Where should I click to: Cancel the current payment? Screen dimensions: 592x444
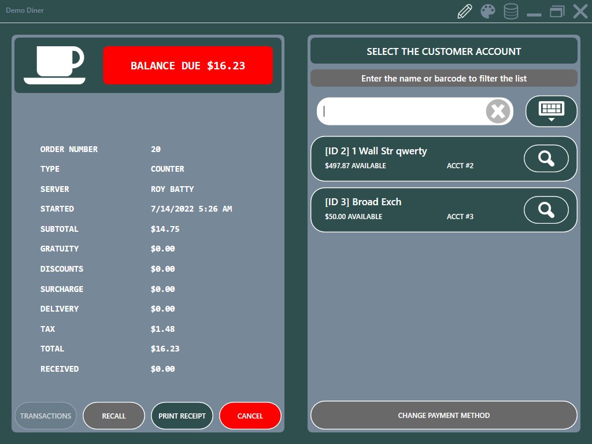pyautogui.click(x=250, y=416)
